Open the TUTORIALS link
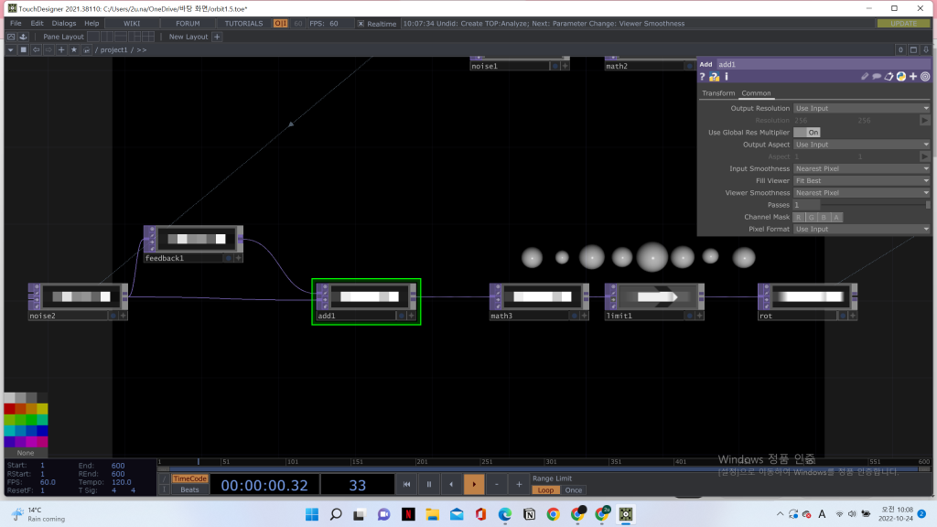Screen dimensions: 937x527 (243, 23)
